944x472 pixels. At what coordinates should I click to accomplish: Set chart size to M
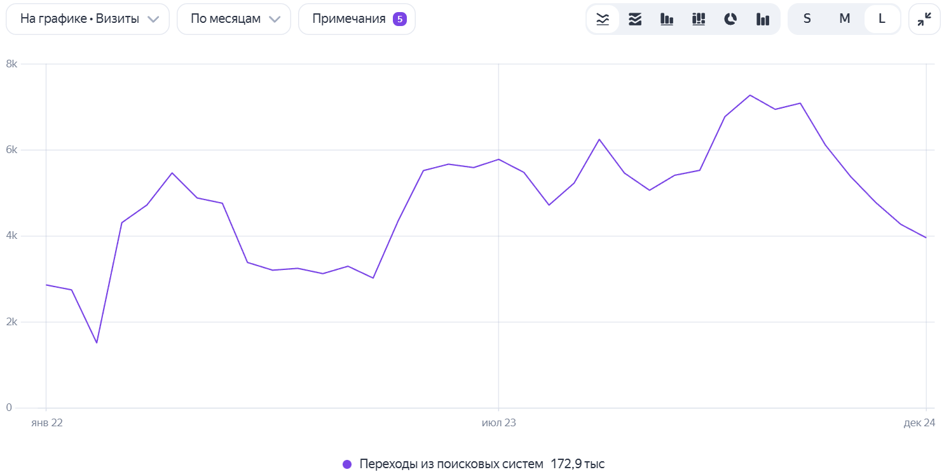[844, 19]
